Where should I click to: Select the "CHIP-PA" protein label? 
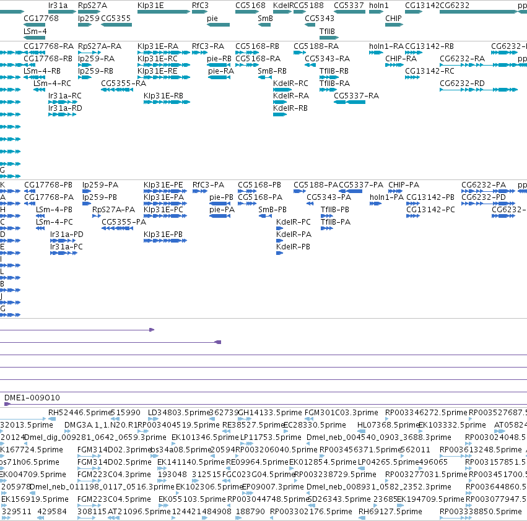404,185
